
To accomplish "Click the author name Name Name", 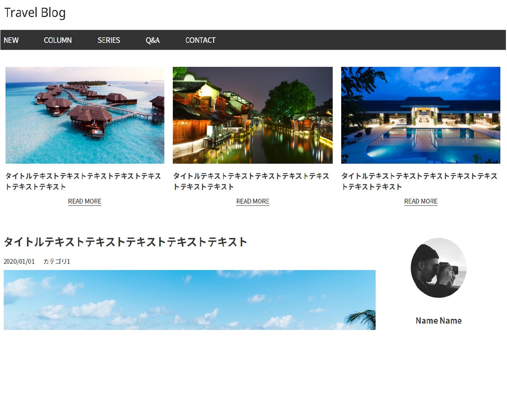I will [438, 321].
